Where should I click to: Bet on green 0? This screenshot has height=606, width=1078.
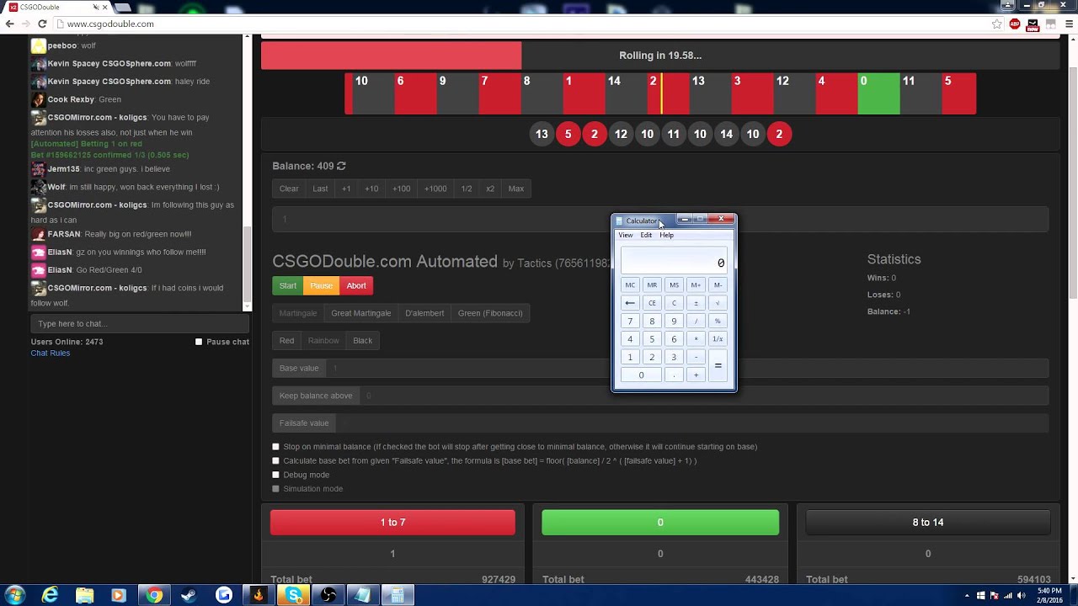point(660,523)
